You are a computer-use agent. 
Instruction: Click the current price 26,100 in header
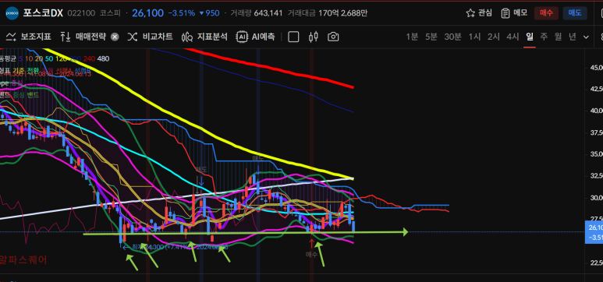pos(147,13)
